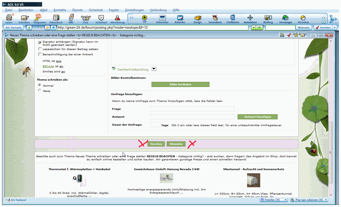Uncheck the Signatur anhängen checkbox
Screen dimensions: 341x207
coord(40,42)
